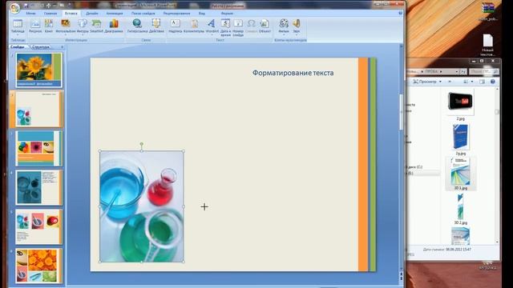Click the PowerPoint vertical scrollbar
This screenshot has height=288, width=513.
pyautogui.click(x=402, y=112)
